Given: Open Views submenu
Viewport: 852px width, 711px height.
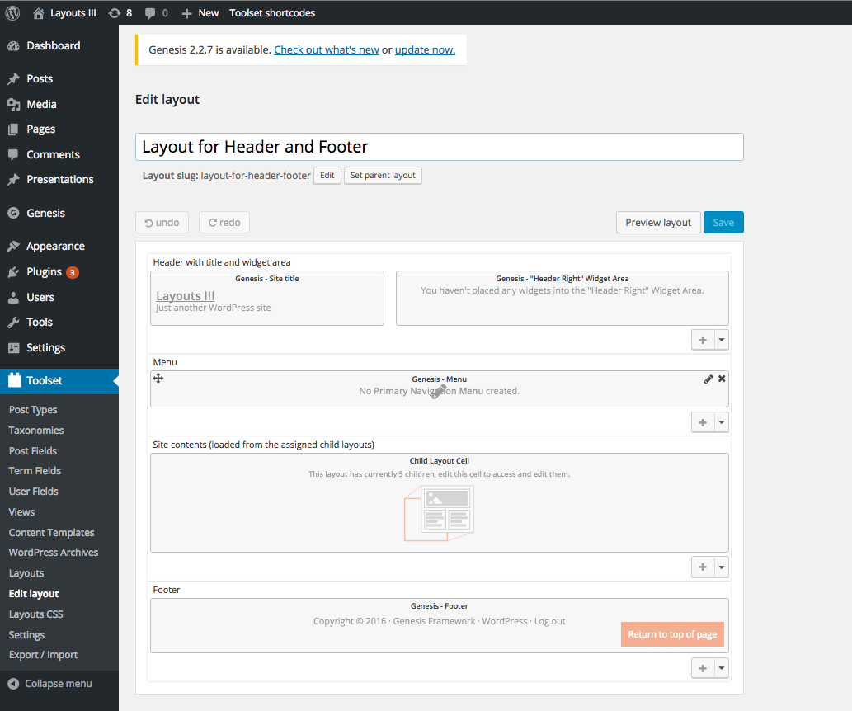Looking at the screenshot, I should tap(21, 512).
